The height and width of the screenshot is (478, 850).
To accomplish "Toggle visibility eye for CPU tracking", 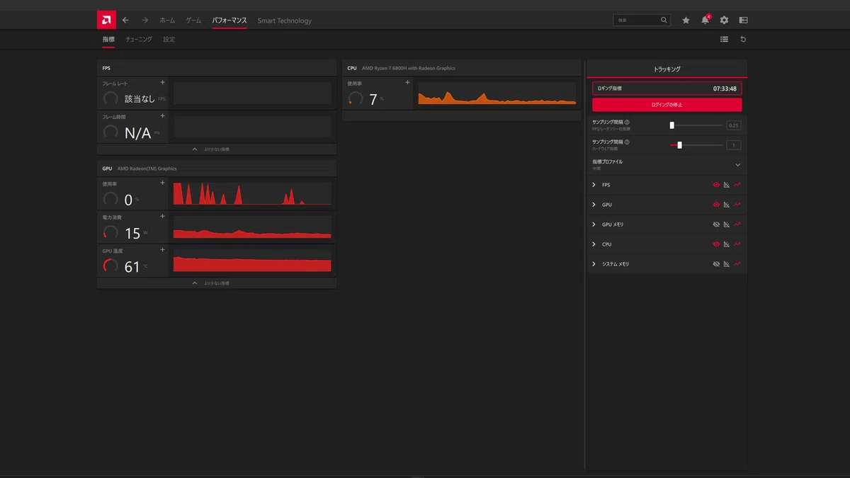I will 716,244.
